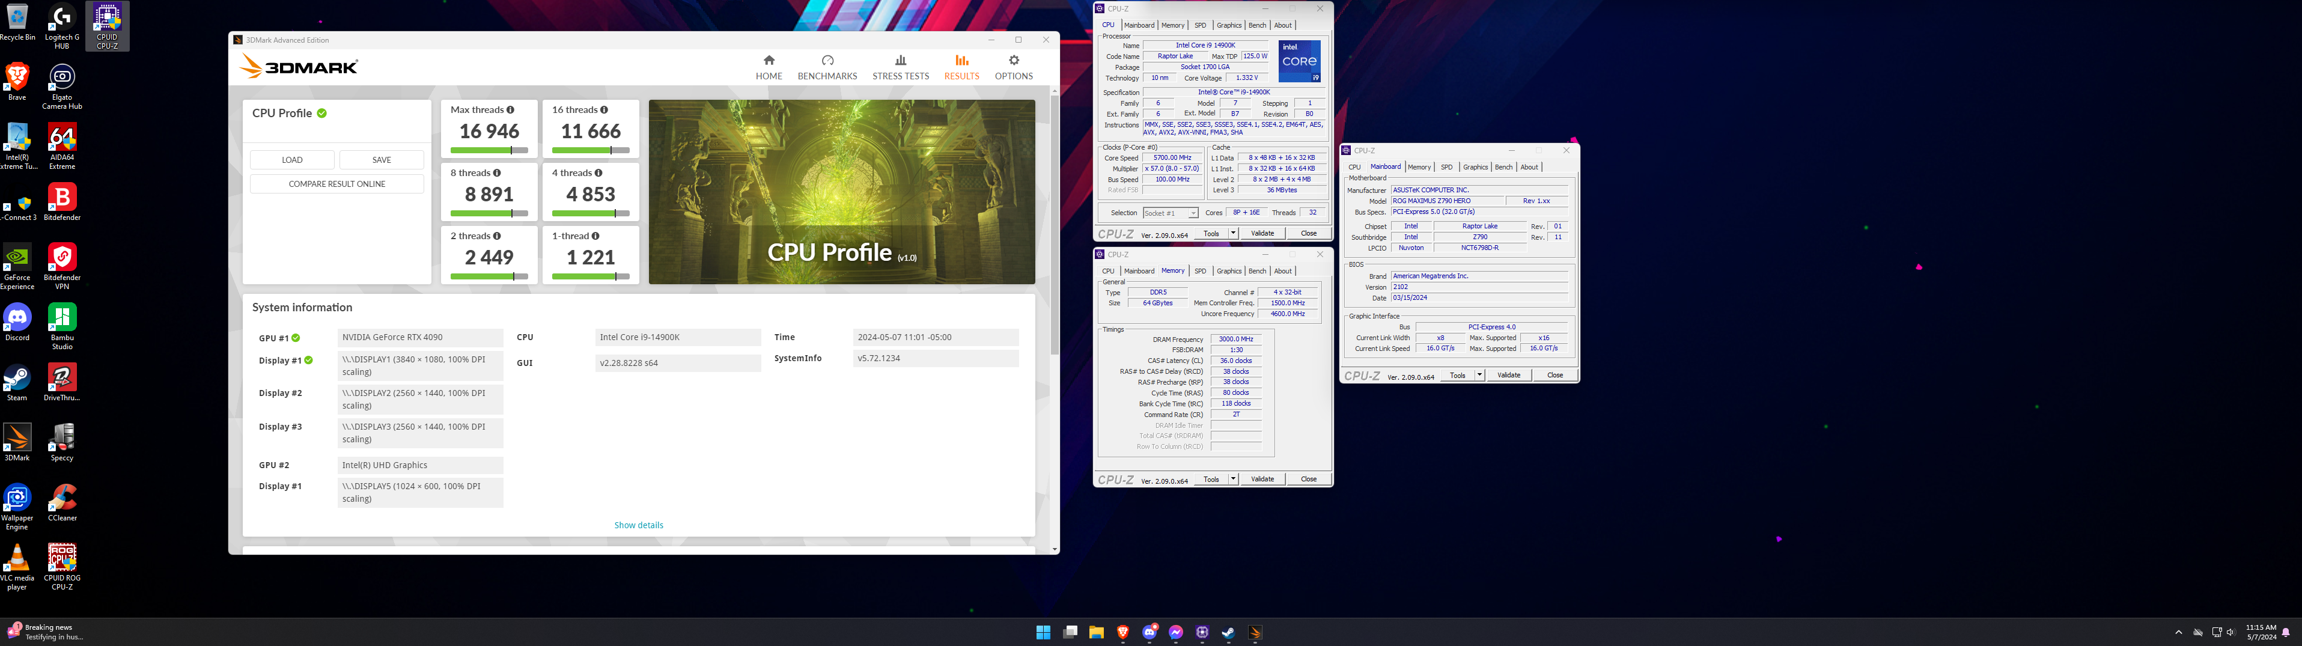Image resolution: width=2302 pixels, height=646 pixels.
Task: Switch to Mainboard tab in CPU-Z CPU window
Action: (x=1139, y=25)
